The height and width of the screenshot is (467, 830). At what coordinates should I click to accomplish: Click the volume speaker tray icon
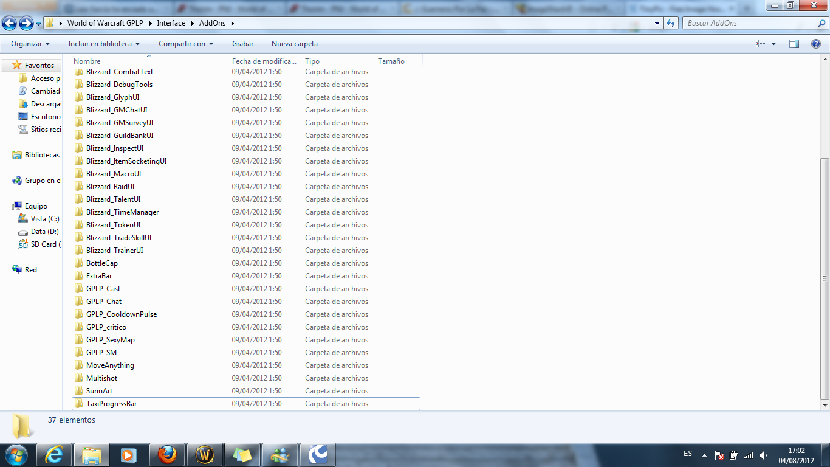click(x=763, y=455)
